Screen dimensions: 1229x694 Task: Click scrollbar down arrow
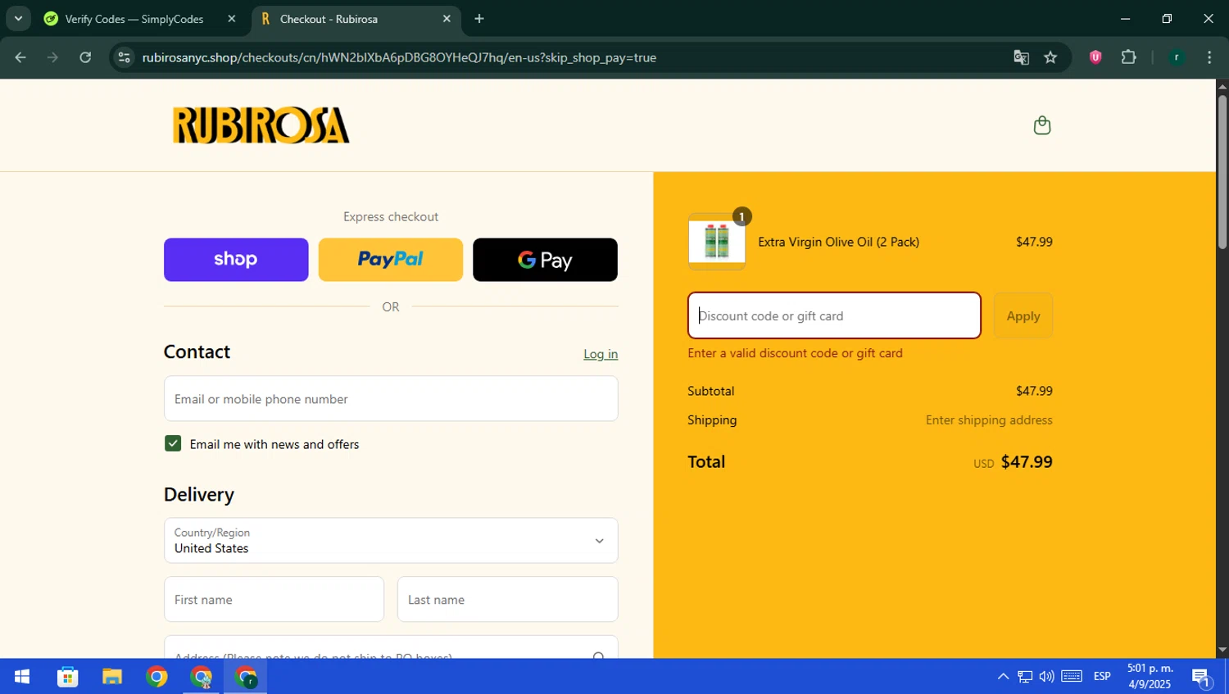click(1222, 651)
